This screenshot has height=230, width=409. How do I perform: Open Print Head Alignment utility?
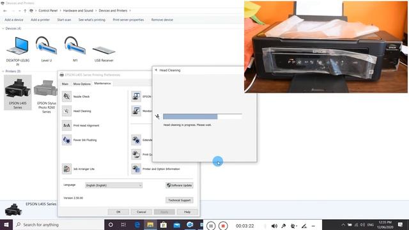click(x=66, y=125)
